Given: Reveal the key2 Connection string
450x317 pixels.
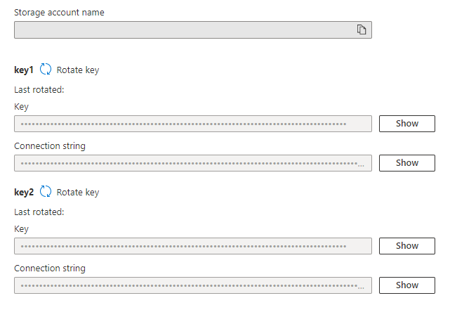Looking at the screenshot, I should (x=406, y=285).
